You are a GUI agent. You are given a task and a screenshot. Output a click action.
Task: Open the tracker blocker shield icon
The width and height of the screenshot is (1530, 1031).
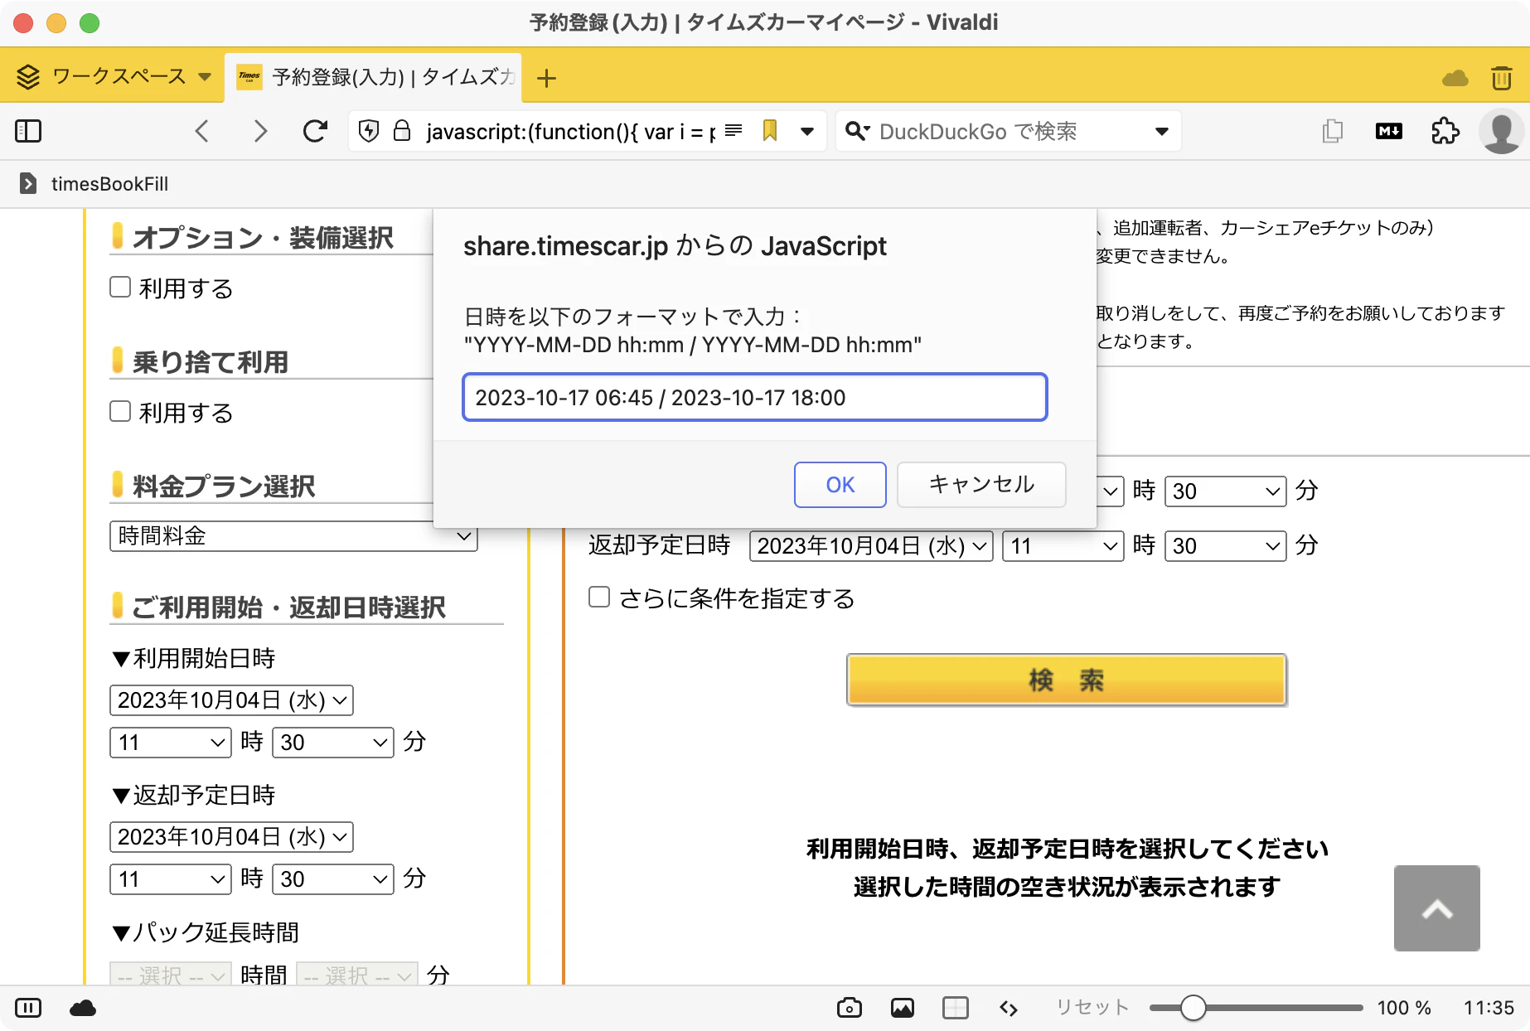[369, 131]
